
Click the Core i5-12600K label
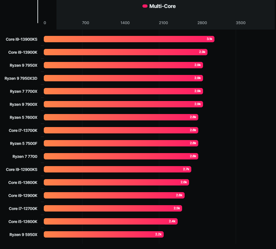(23, 222)
